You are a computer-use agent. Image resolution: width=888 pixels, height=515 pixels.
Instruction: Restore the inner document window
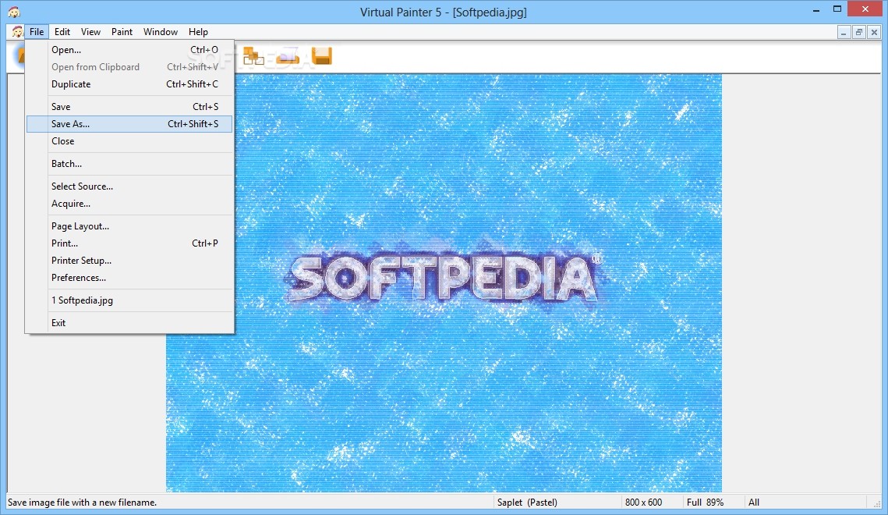[858, 32]
